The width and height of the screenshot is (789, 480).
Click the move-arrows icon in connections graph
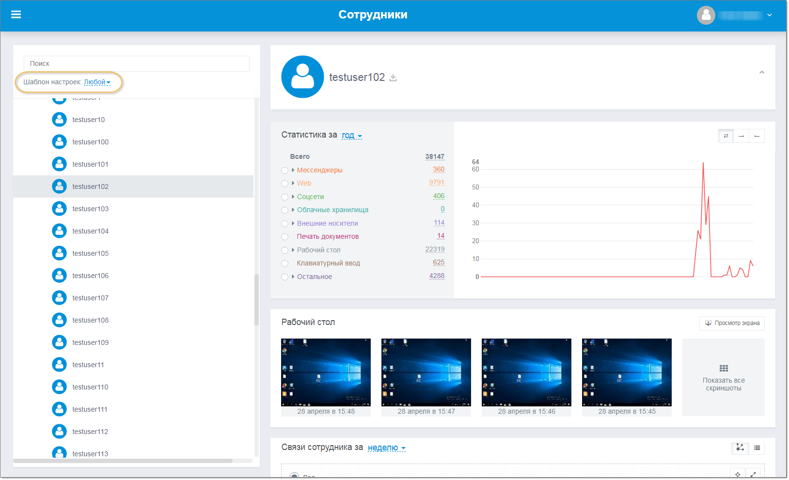pos(738,474)
